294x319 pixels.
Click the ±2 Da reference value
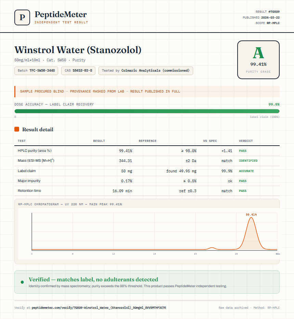[x=191, y=161]
